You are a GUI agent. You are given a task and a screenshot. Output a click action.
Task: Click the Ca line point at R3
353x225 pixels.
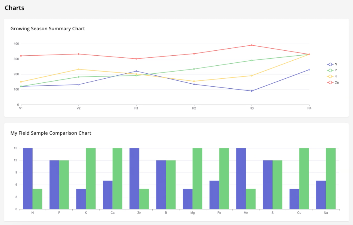pyautogui.click(x=252, y=45)
